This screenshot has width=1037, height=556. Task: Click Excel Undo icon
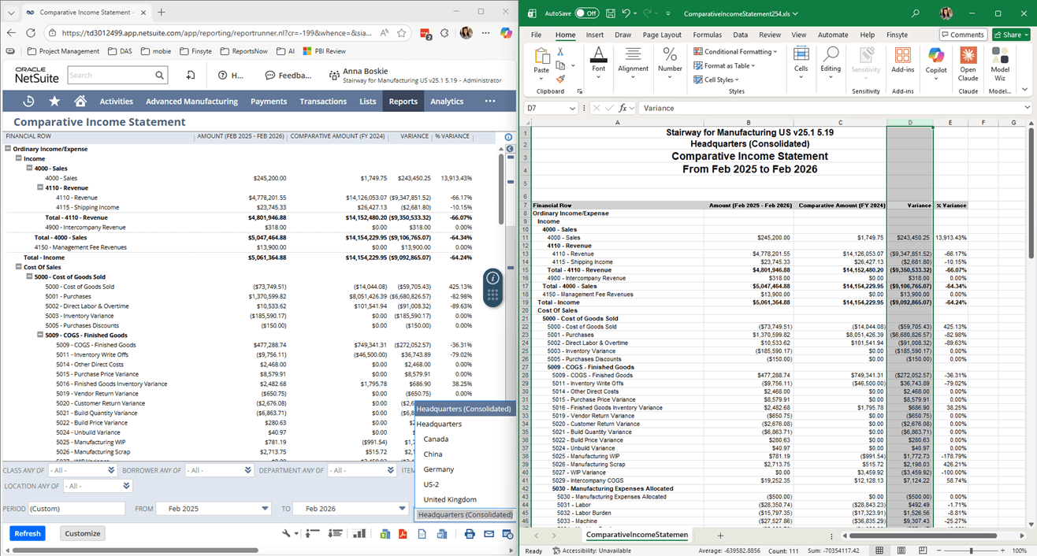pyautogui.click(x=626, y=13)
